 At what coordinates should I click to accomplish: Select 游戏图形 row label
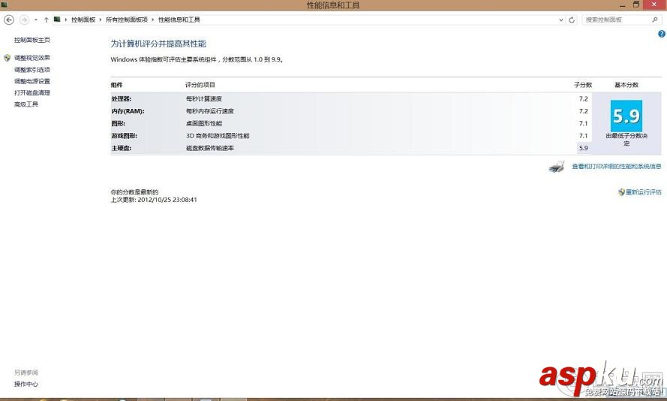tap(124, 136)
